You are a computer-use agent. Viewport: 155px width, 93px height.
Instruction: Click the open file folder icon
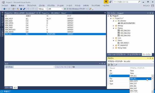coord(18,9)
